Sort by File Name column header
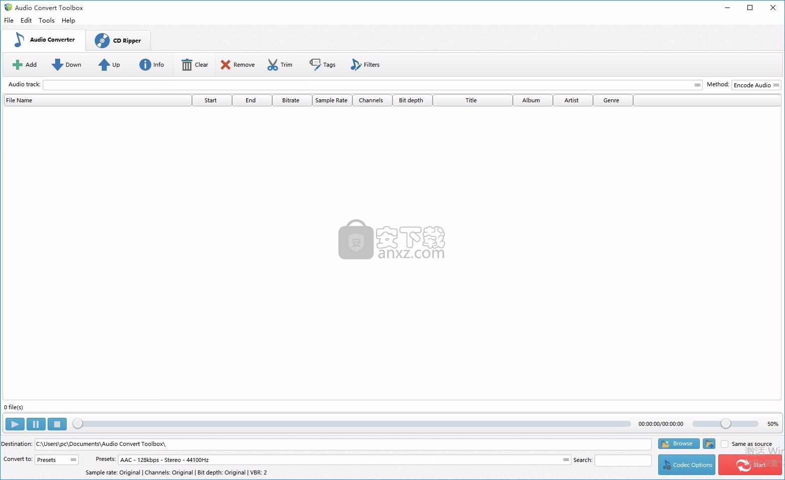This screenshot has width=785, height=480. [98, 100]
